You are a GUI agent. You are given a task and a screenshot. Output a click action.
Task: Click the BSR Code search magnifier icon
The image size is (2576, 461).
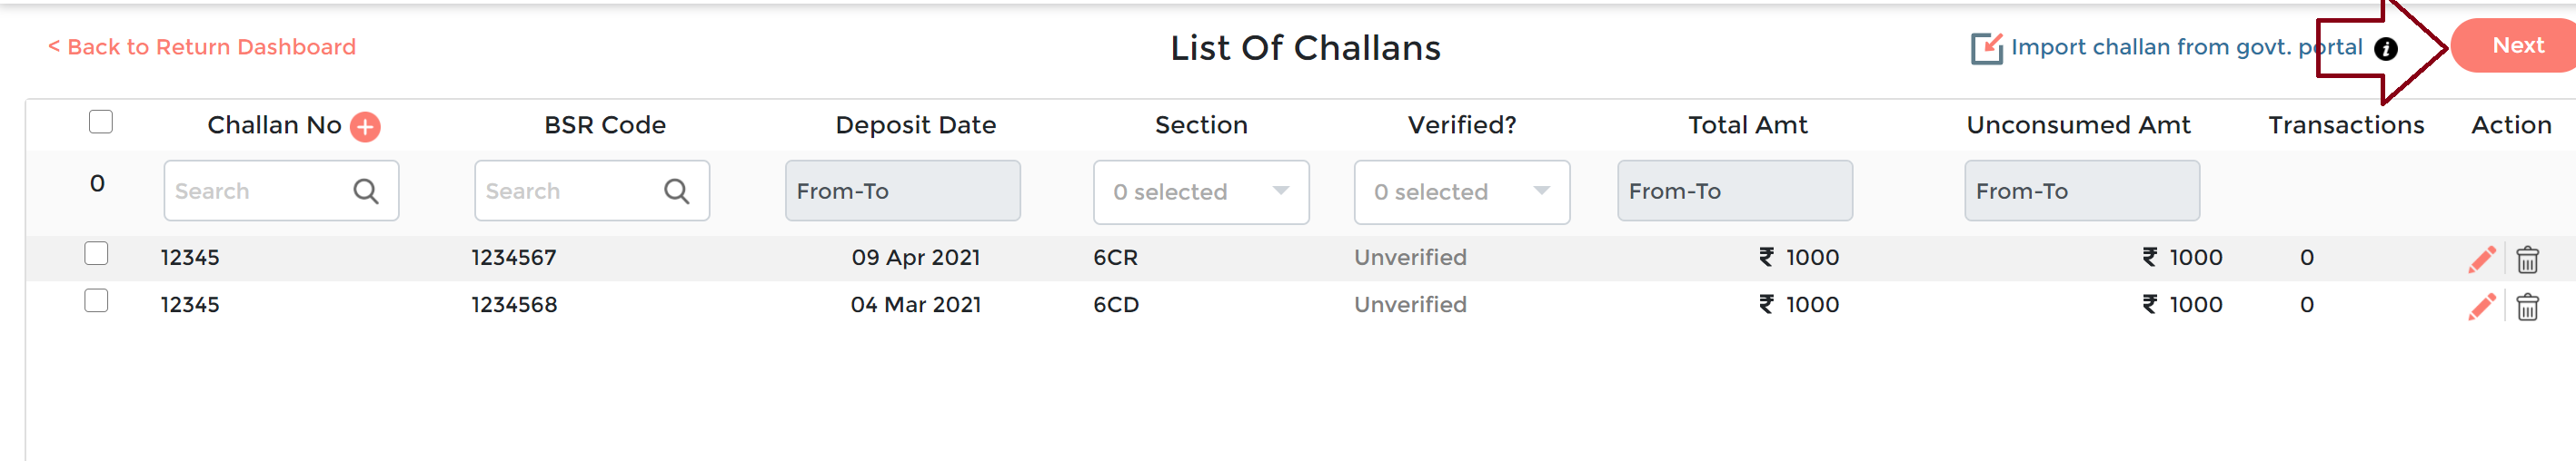click(x=677, y=191)
